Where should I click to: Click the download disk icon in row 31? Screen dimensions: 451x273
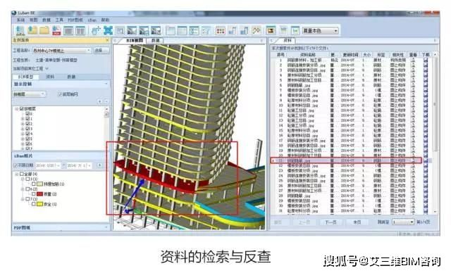426,210
